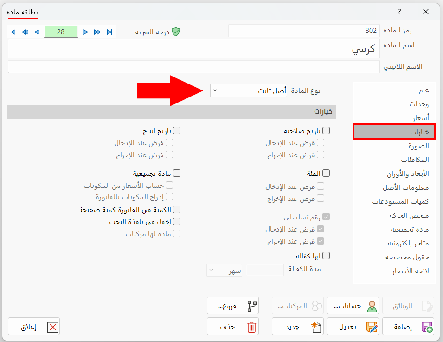Open مادة تجميعية in the sidebar list

click(x=394, y=229)
